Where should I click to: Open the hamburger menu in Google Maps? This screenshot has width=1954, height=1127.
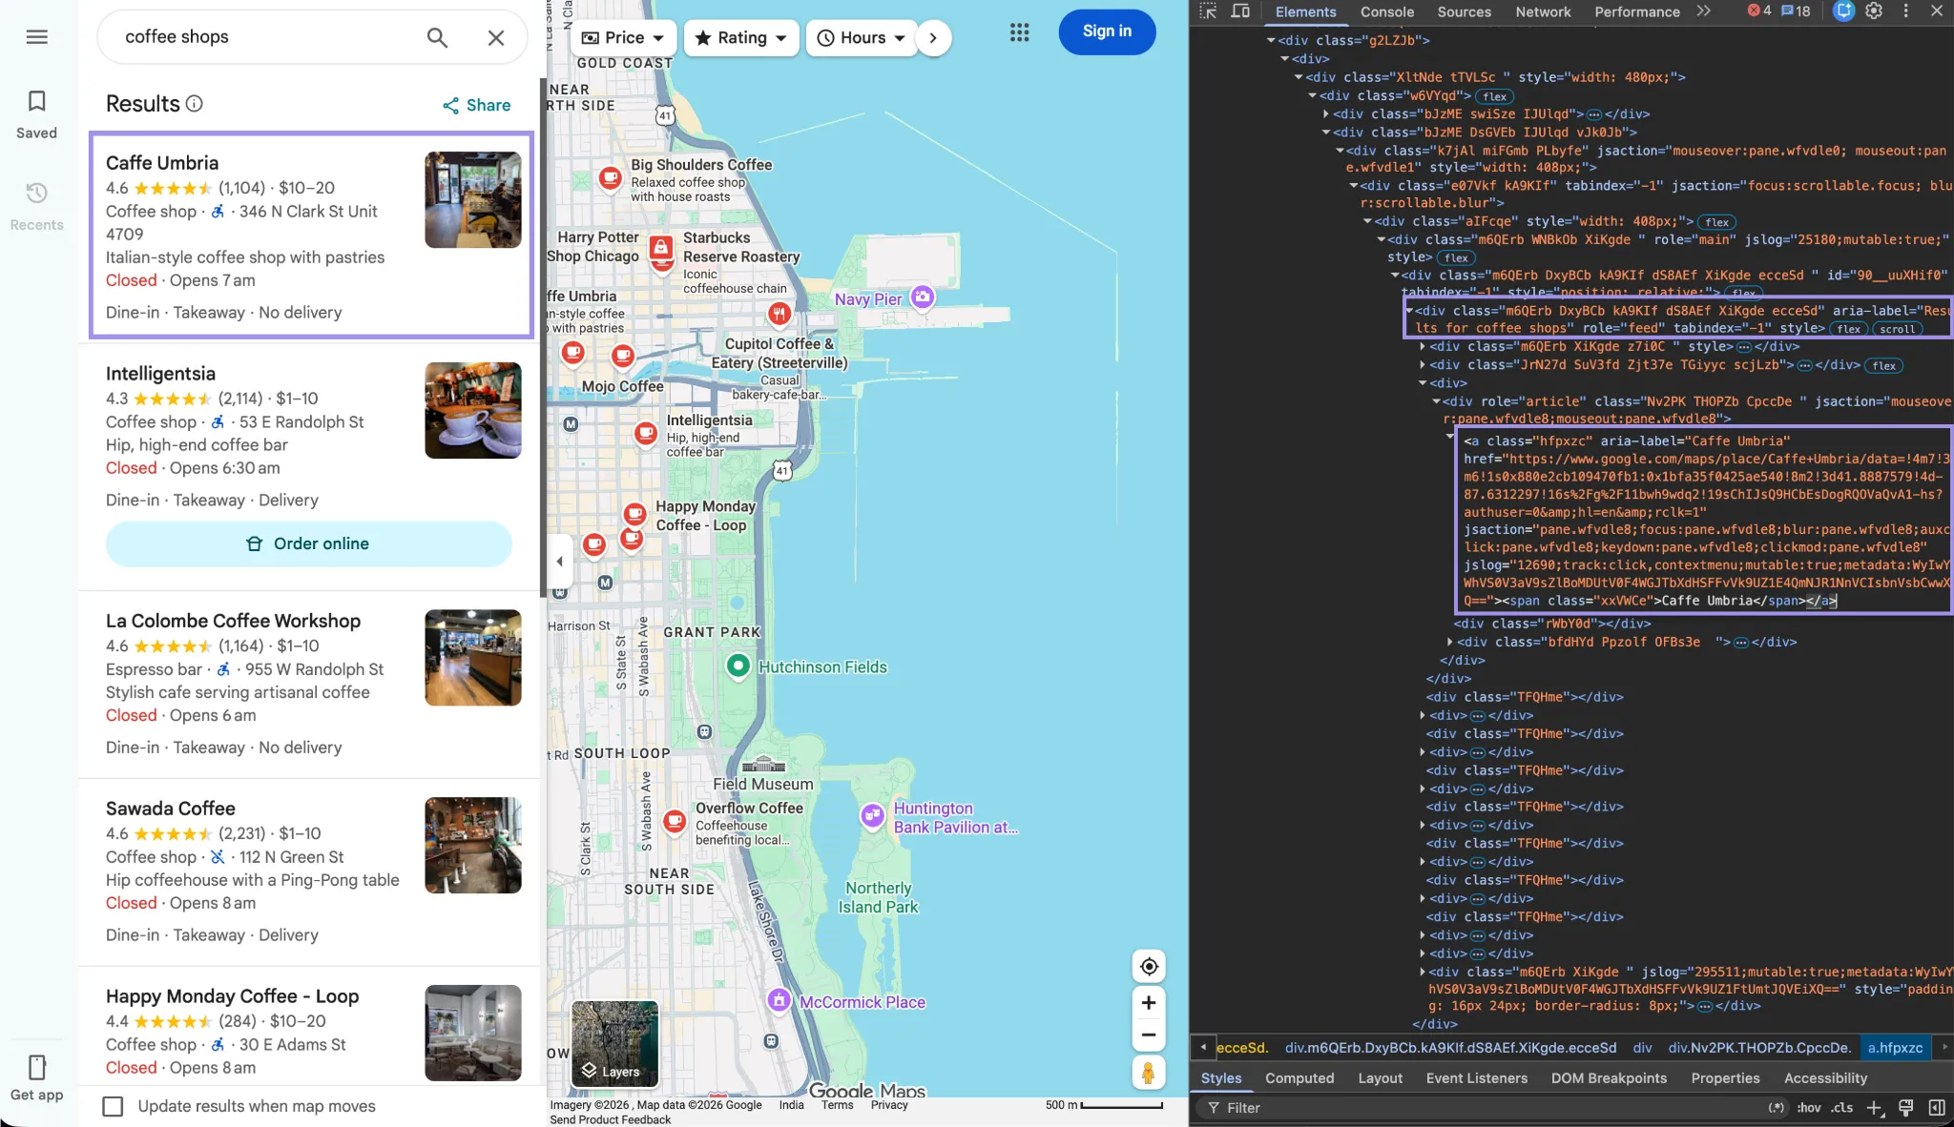36,36
